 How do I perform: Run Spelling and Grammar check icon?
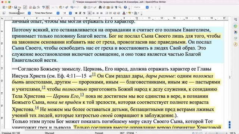44,7
